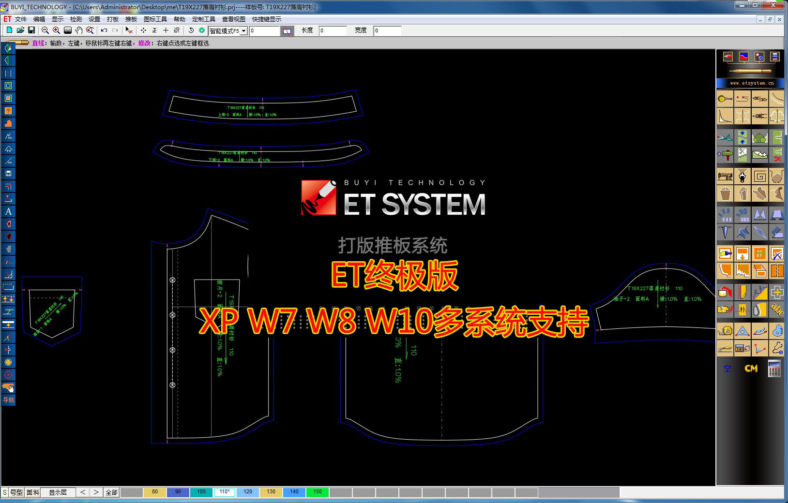Click the four-arrow move icon in toolbar
The height and width of the screenshot is (503, 788).
(x=143, y=30)
